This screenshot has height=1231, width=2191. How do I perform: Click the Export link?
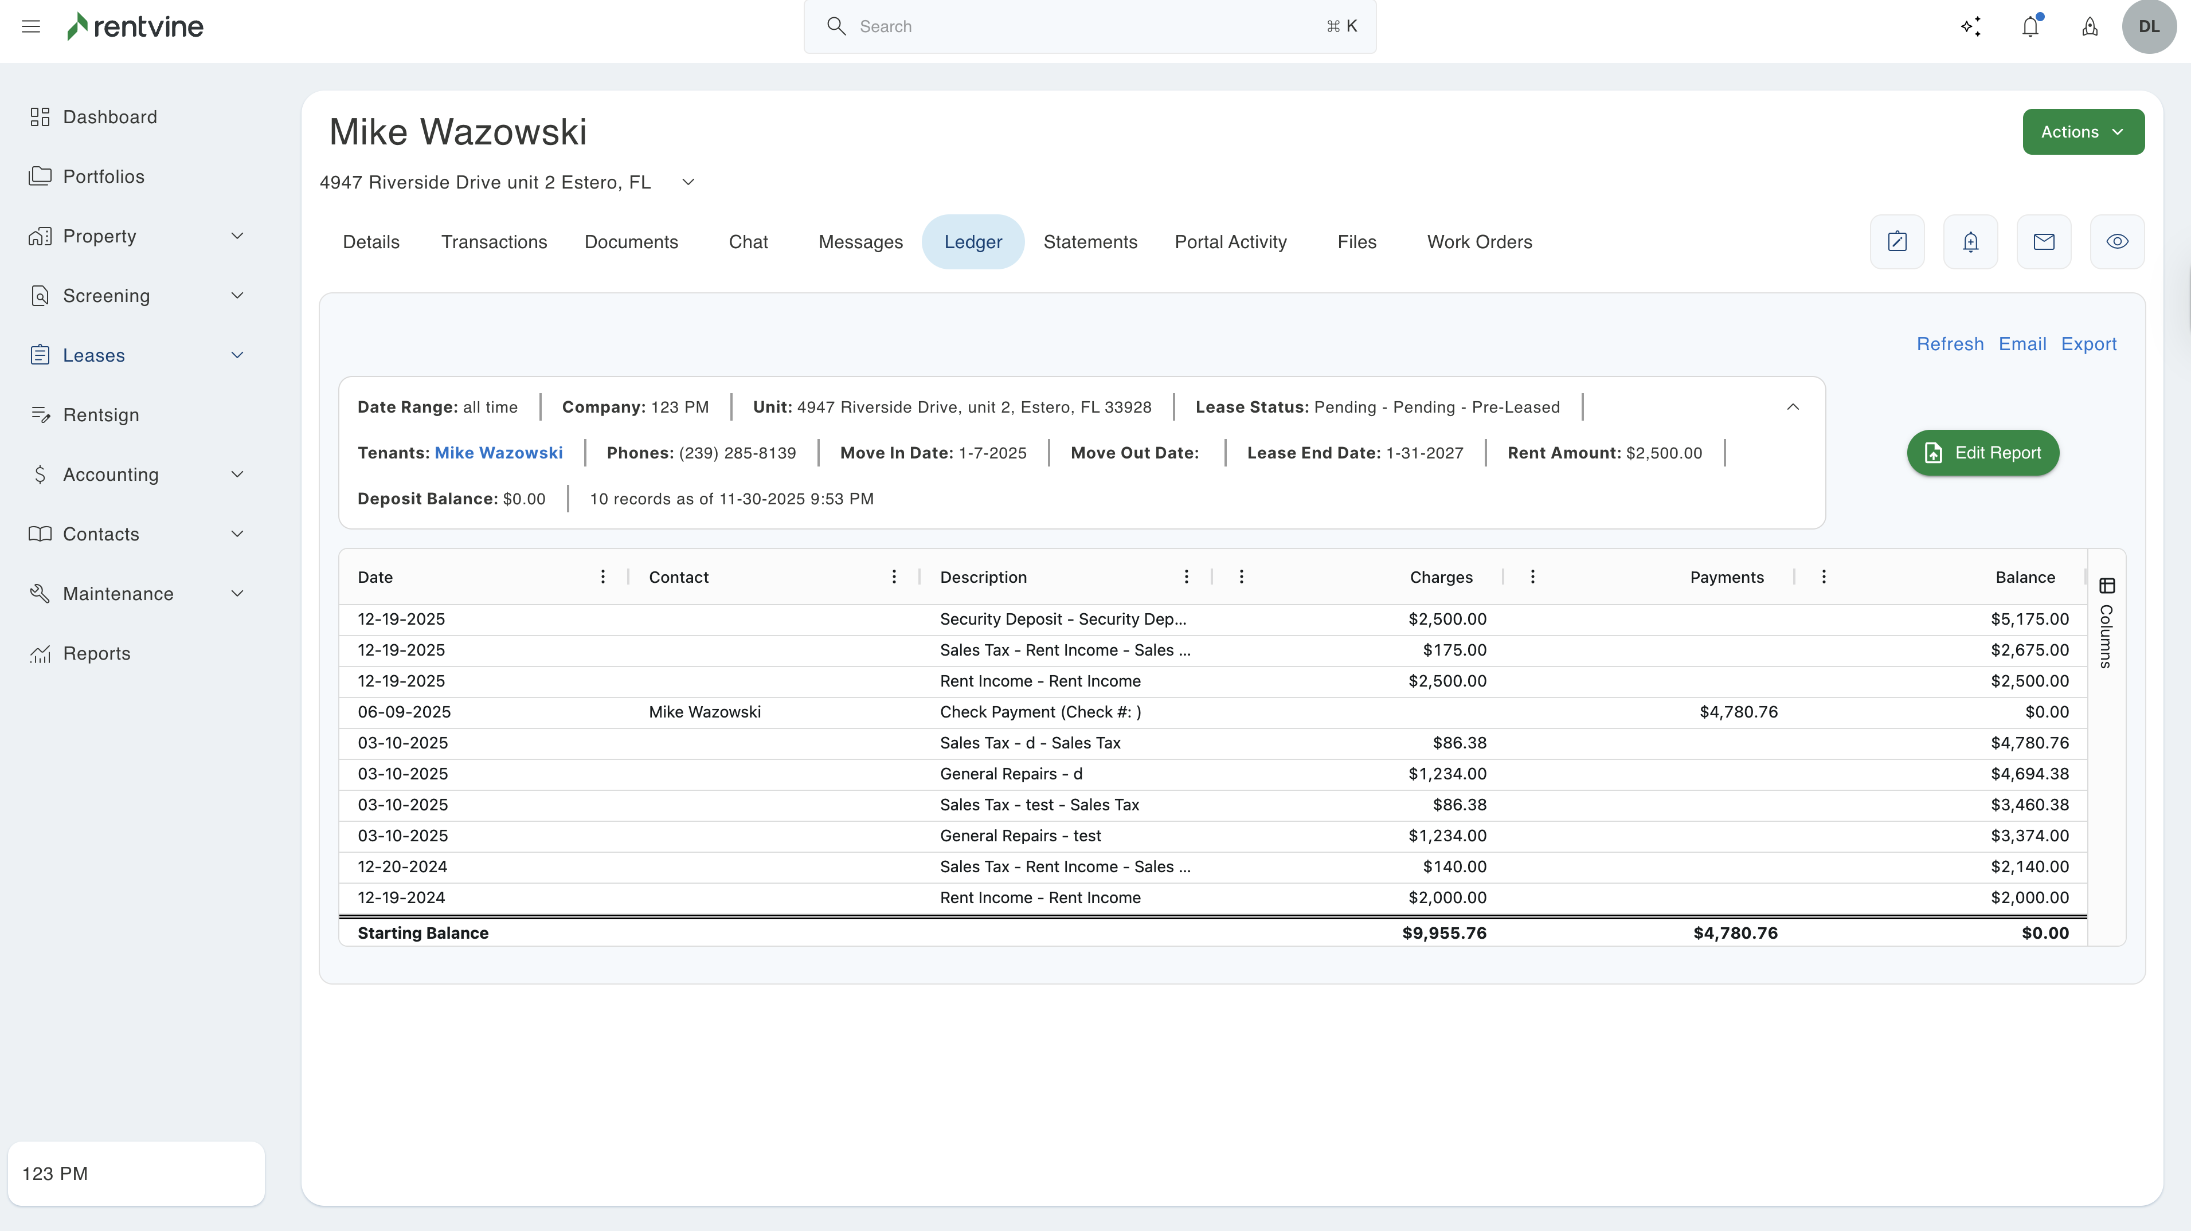[x=2088, y=344]
